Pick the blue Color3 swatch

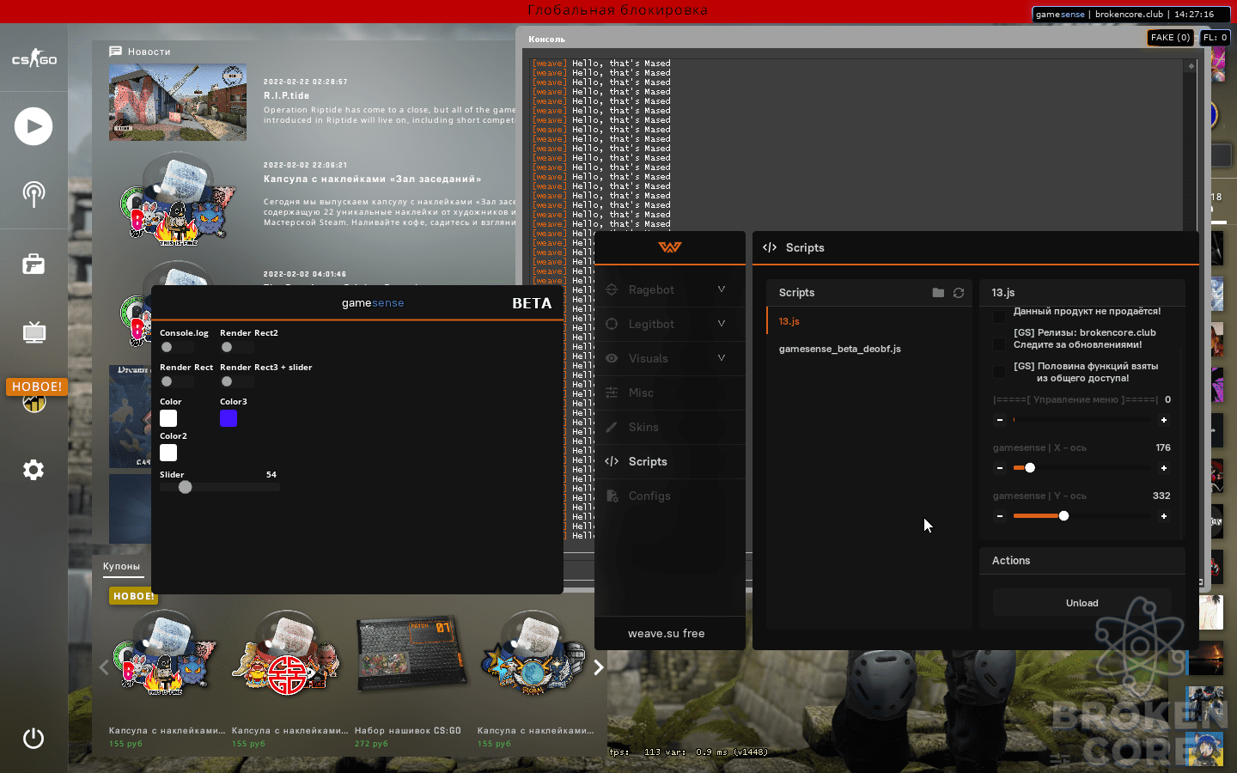pyautogui.click(x=229, y=418)
